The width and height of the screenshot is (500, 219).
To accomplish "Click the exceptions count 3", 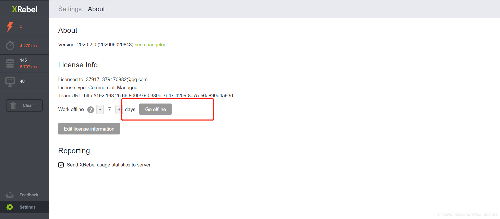I will pos(21,27).
